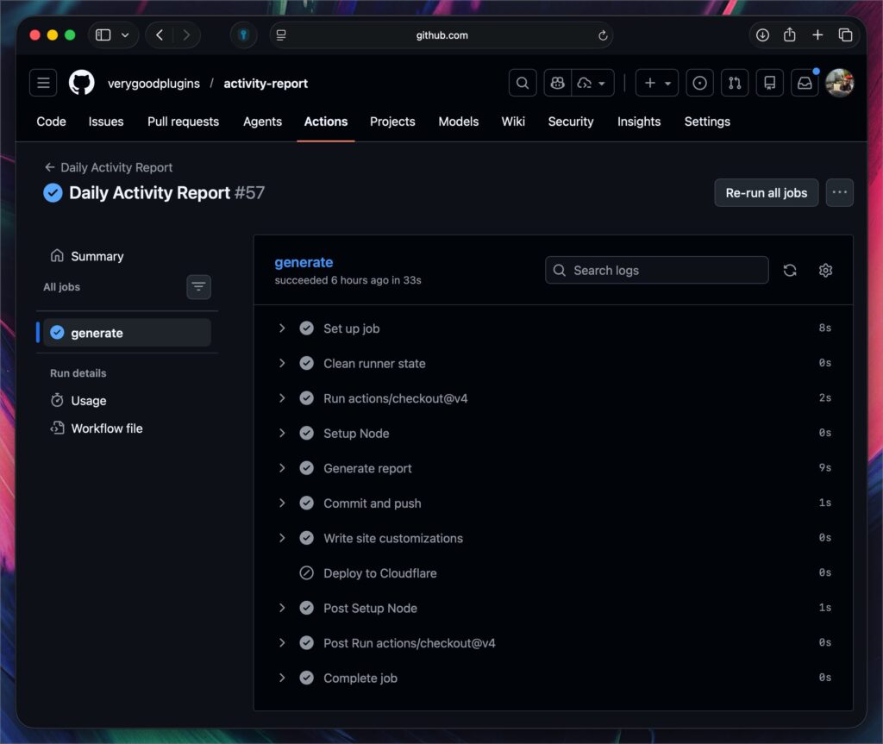
Task: Open the notifications inbox icon
Action: tap(805, 84)
